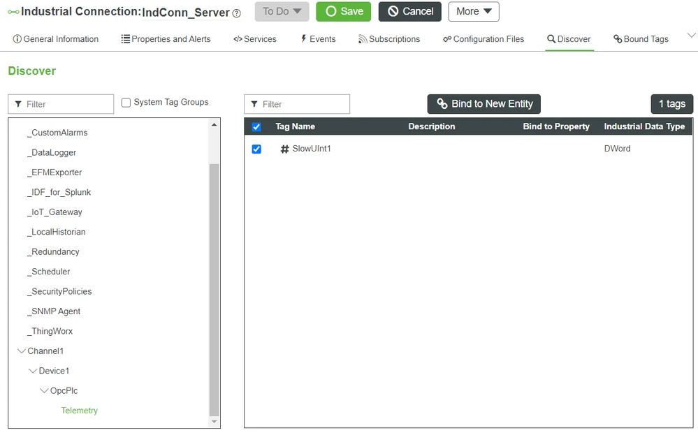Open the General Information tab
The height and width of the screenshot is (435, 698).
click(56, 39)
